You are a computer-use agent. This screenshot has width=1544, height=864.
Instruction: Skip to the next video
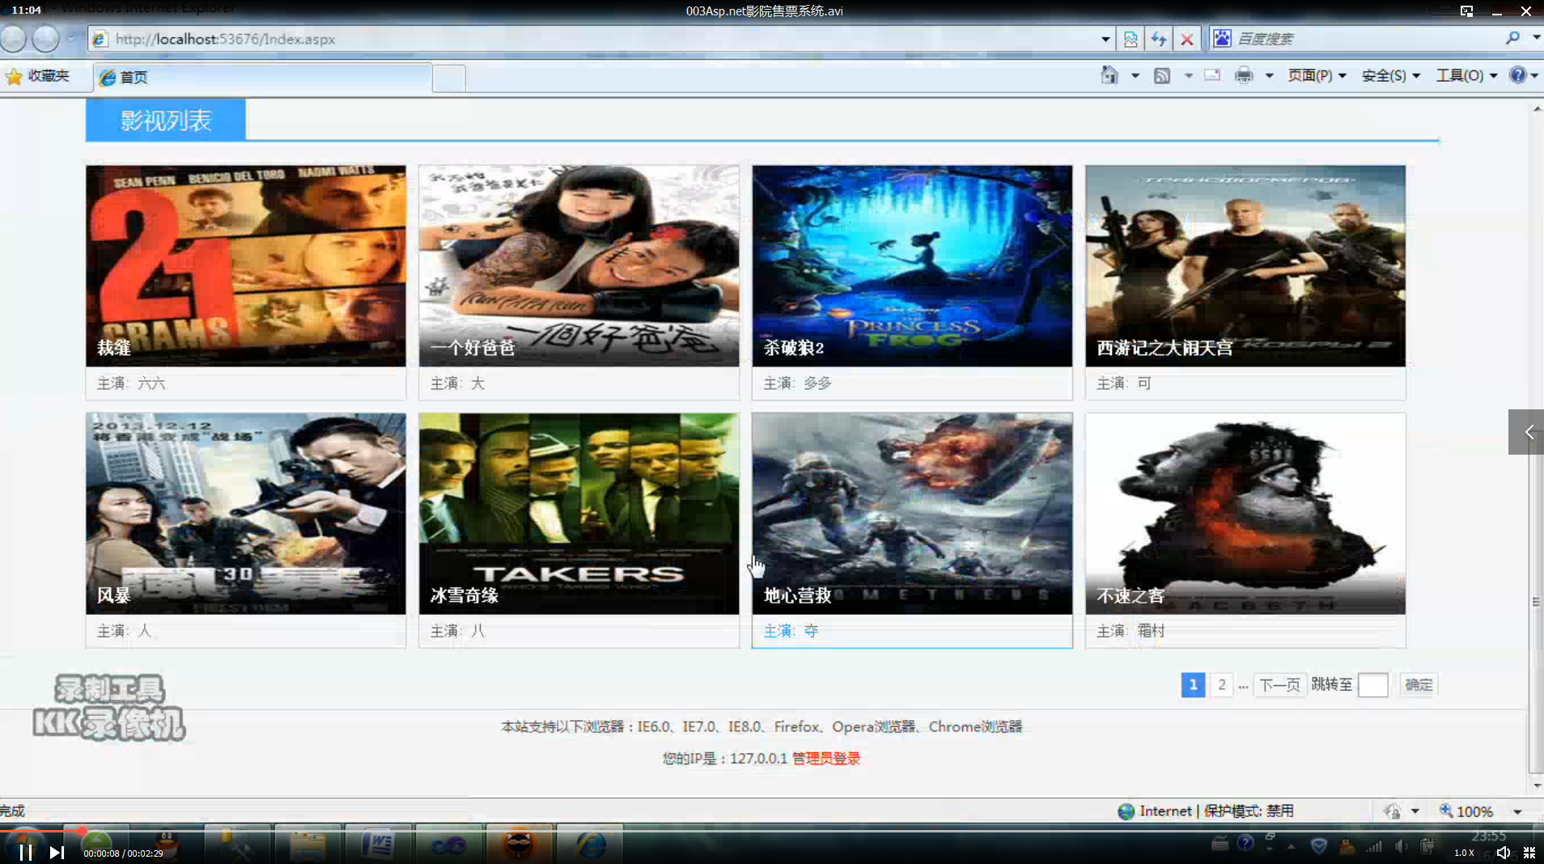56,852
